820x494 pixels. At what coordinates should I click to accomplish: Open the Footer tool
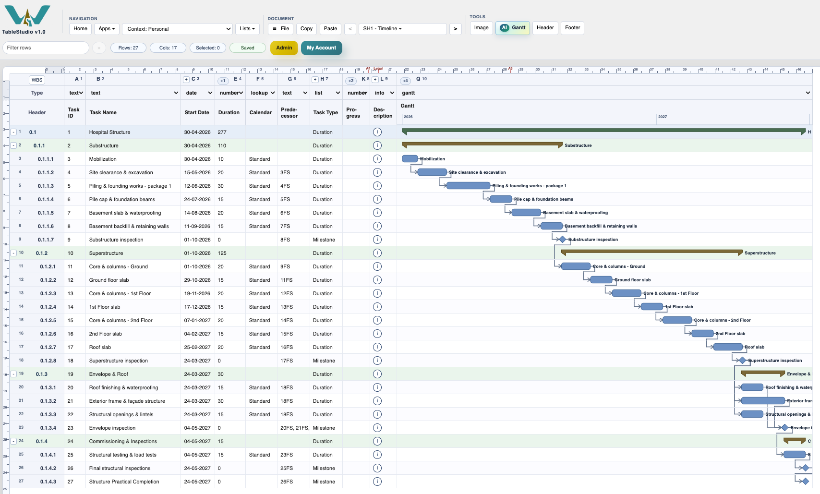click(572, 28)
